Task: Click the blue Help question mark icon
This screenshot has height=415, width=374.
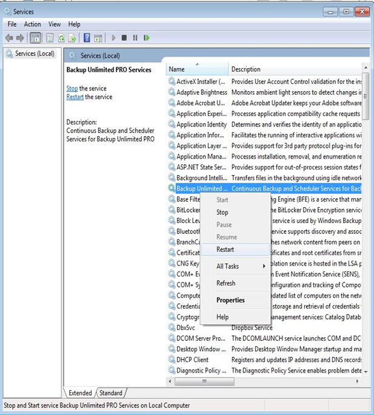Action: click(x=87, y=38)
